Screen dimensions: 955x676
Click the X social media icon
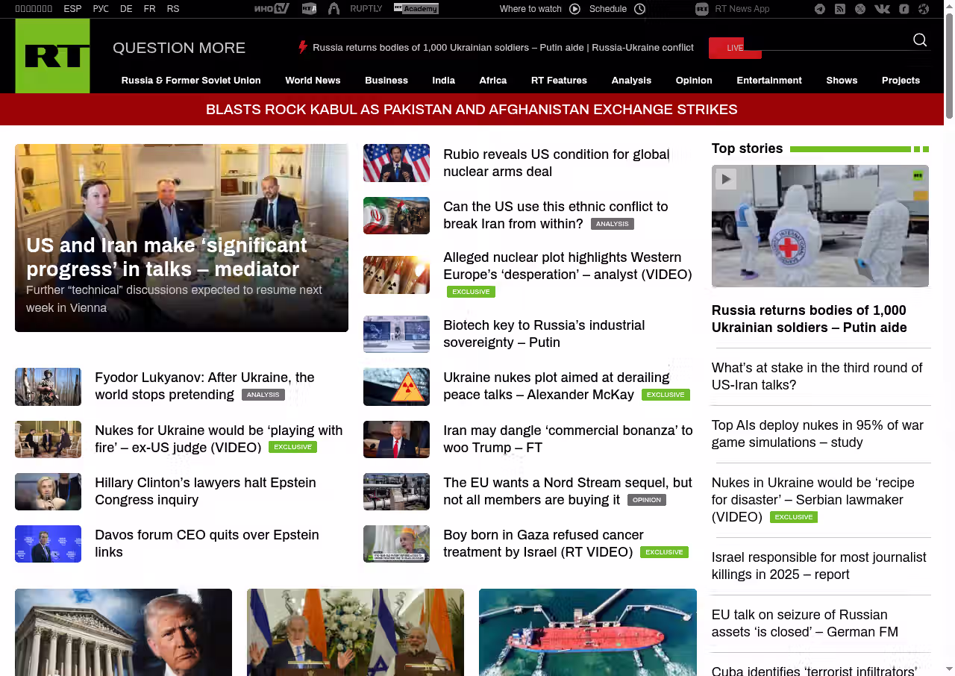pos(860,9)
